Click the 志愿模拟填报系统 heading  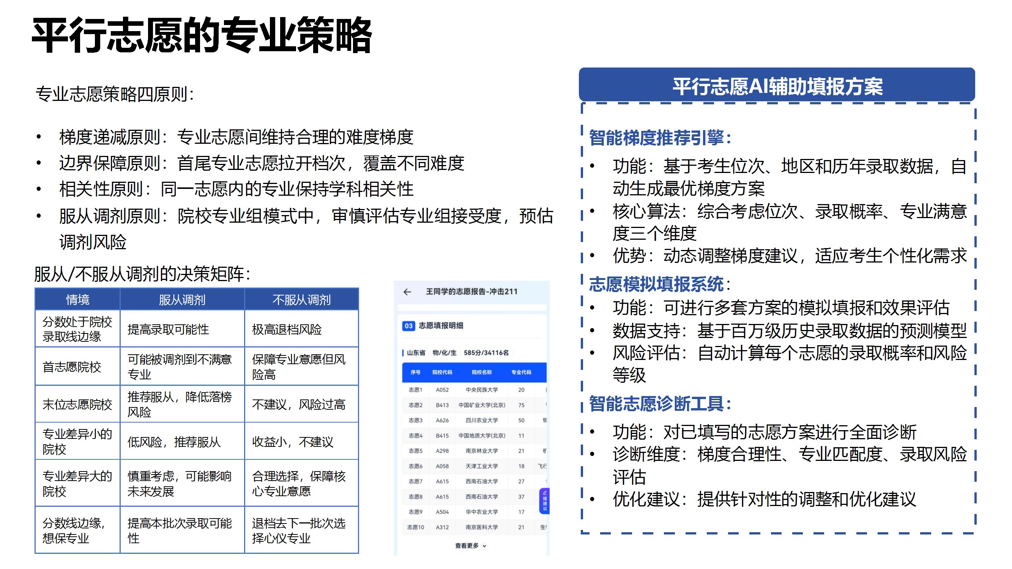656,284
